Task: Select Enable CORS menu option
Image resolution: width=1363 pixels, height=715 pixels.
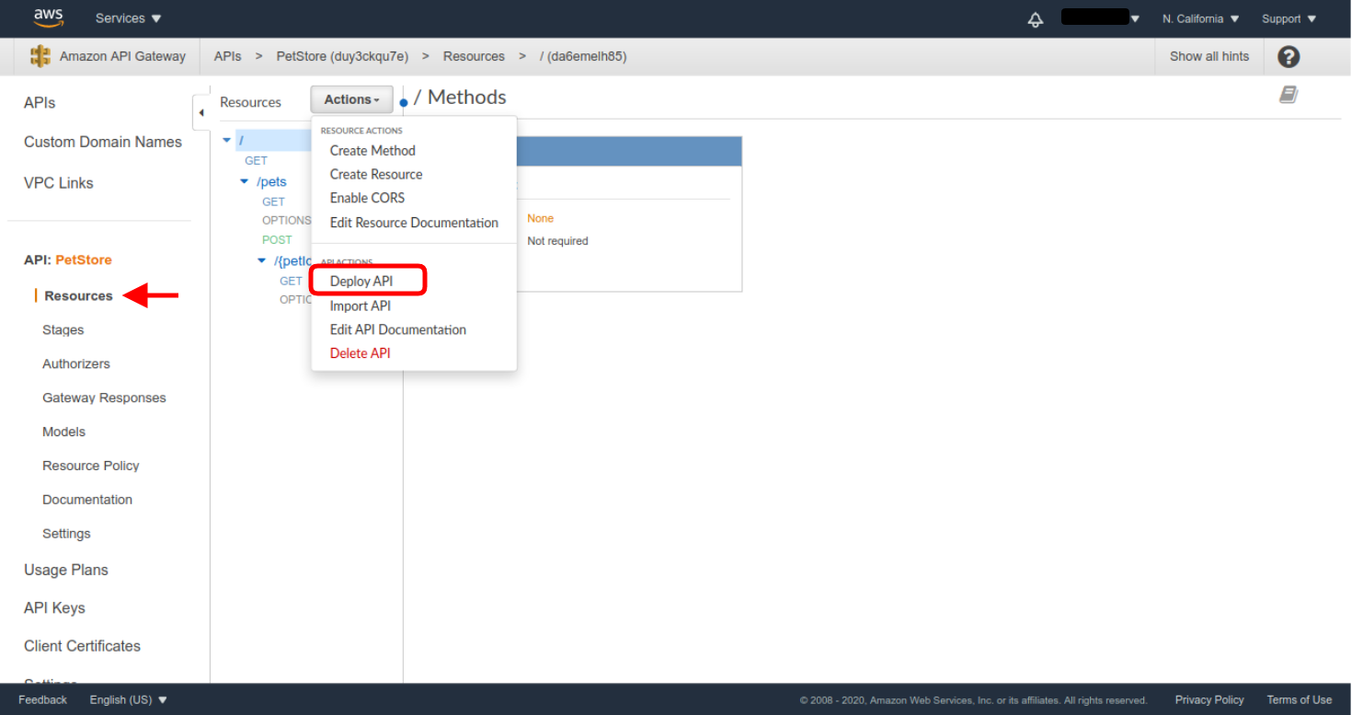Action: 367,198
